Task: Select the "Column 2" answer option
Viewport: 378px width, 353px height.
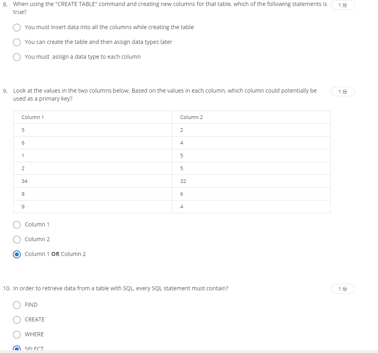Action: coord(17,239)
